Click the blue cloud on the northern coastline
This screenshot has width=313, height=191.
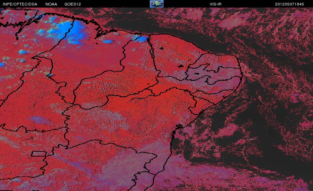[x=140, y=38]
